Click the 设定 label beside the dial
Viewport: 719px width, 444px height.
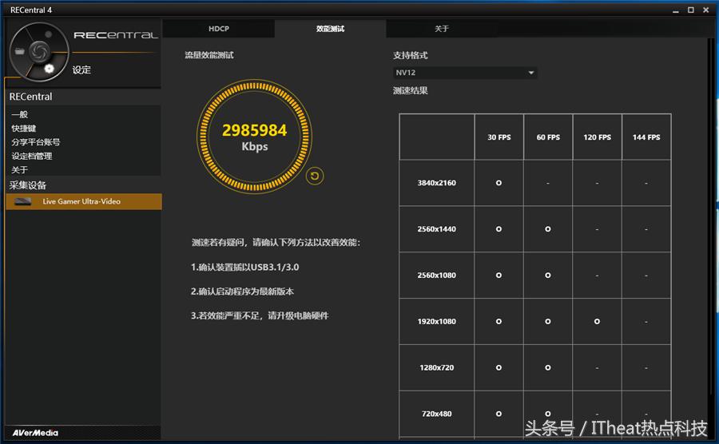click(x=81, y=69)
